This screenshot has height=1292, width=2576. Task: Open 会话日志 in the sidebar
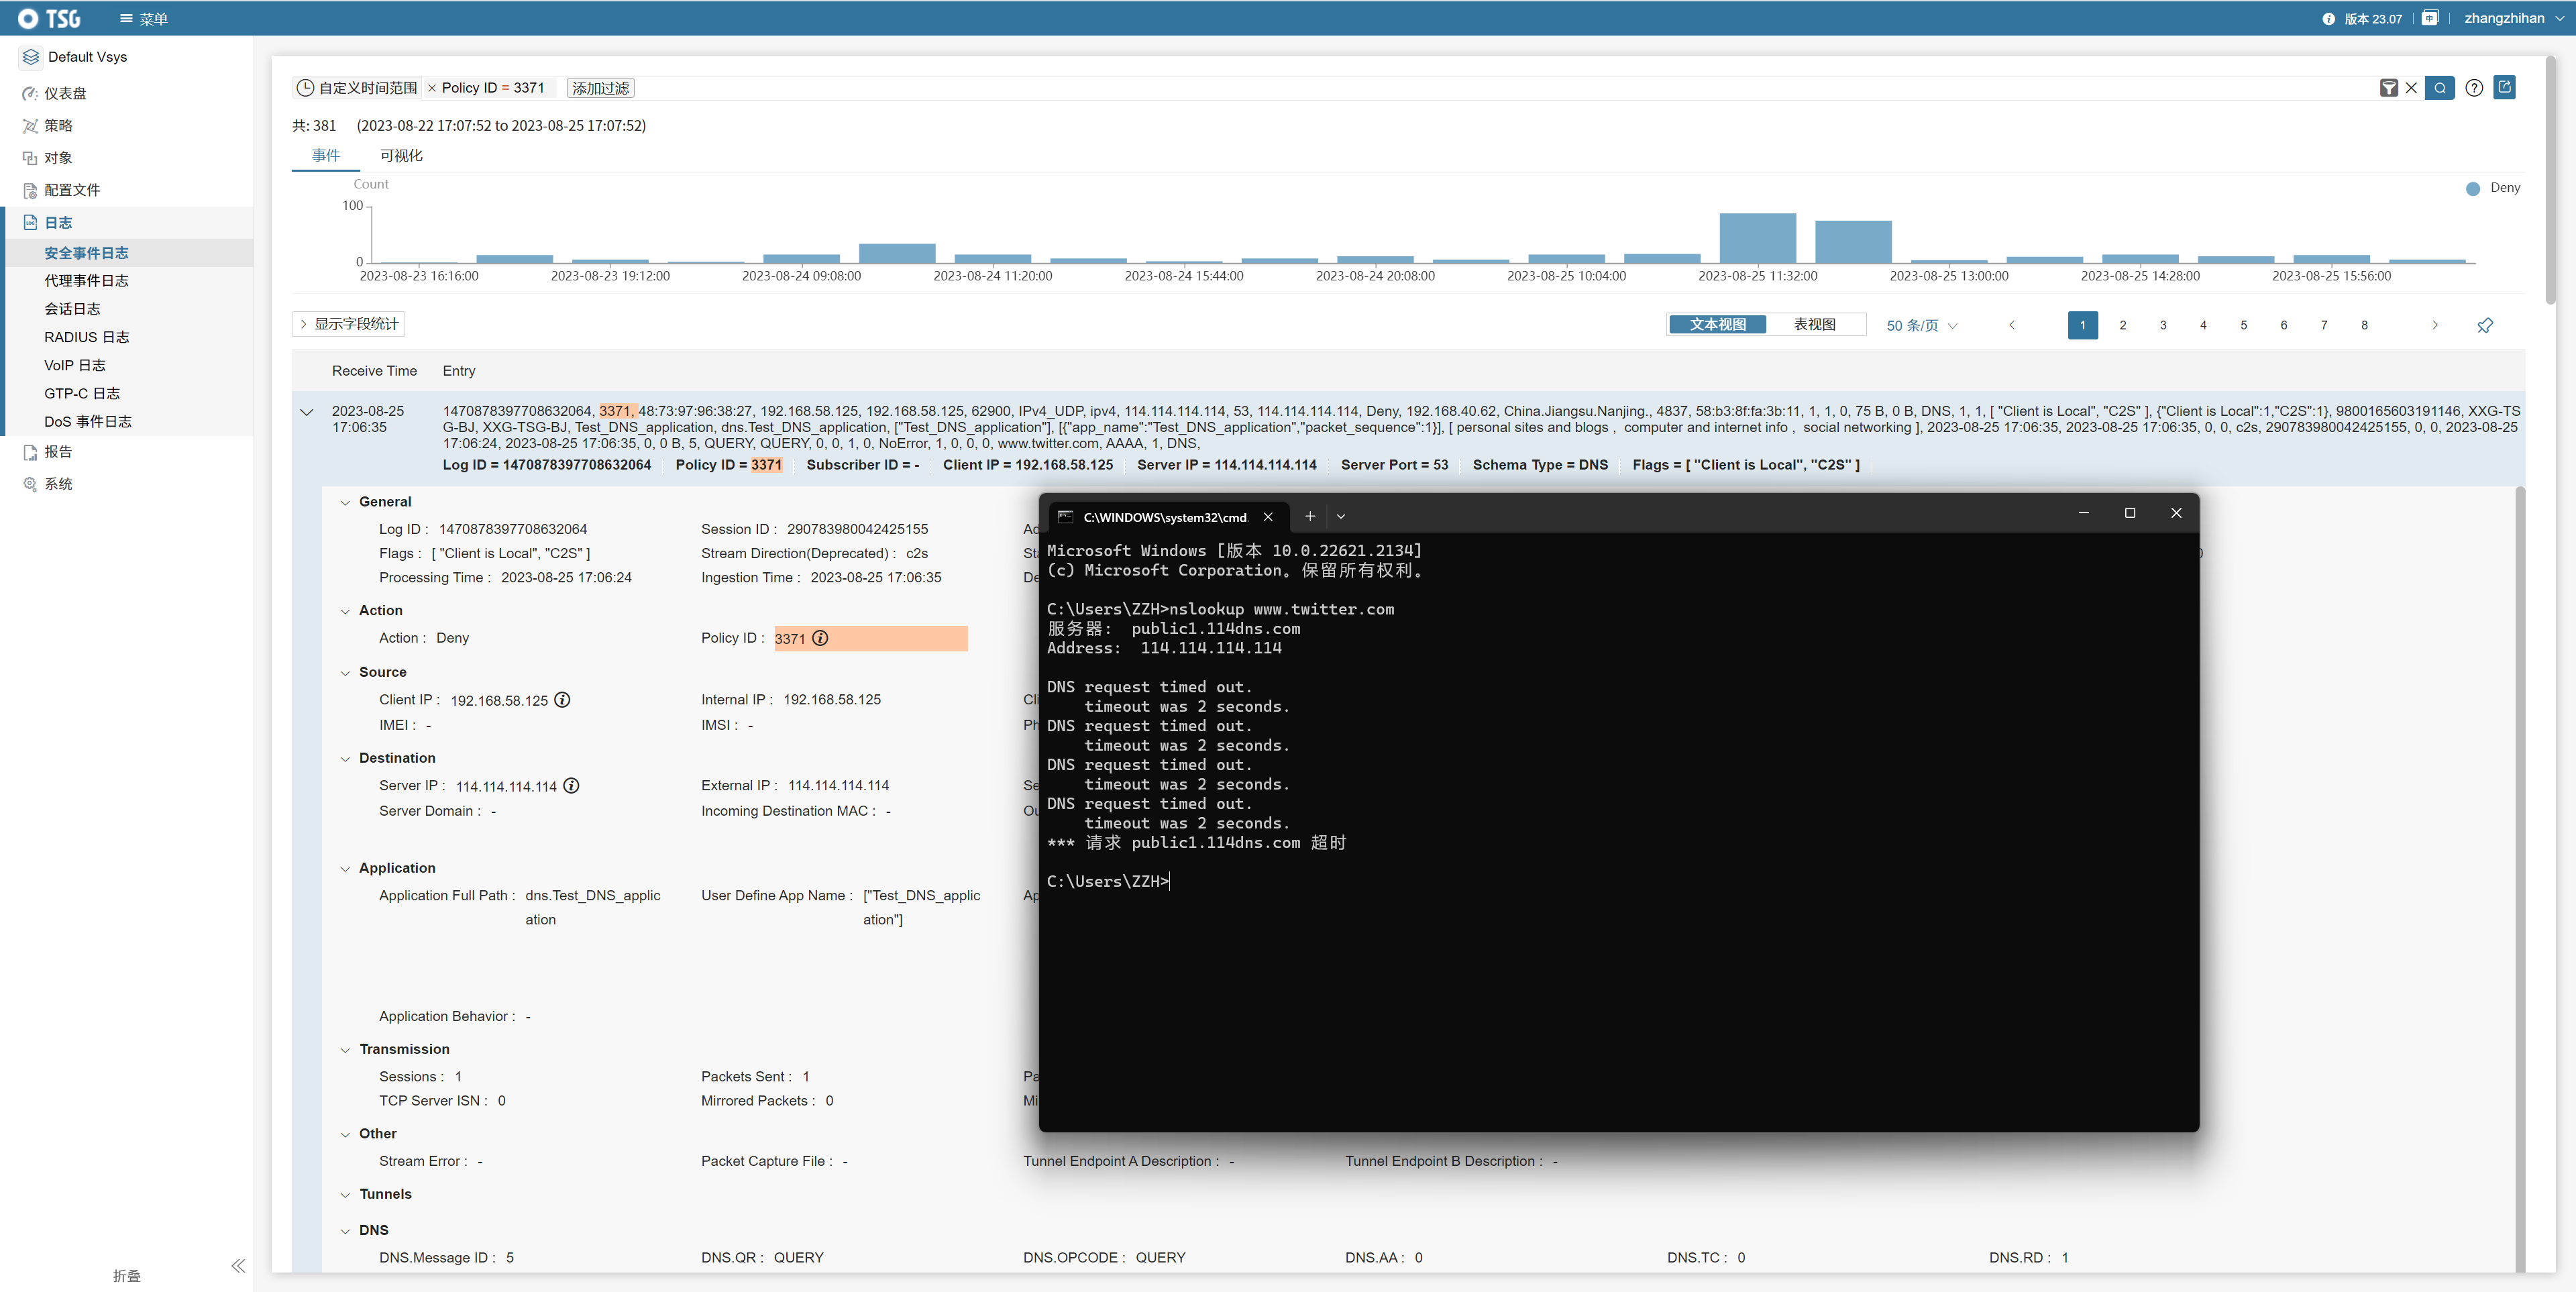pyautogui.click(x=72, y=309)
